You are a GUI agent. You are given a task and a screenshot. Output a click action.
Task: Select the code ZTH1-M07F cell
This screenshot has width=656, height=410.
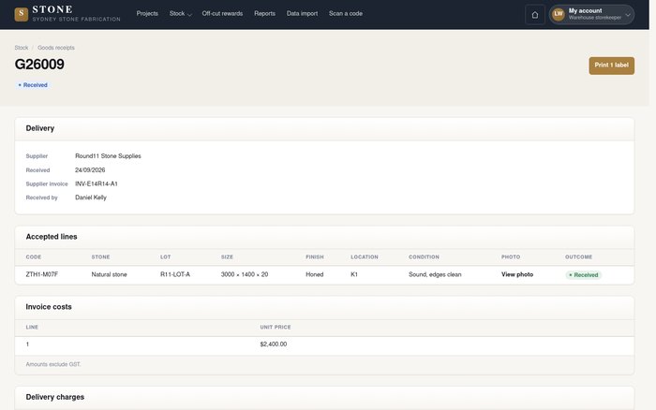(42, 274)
